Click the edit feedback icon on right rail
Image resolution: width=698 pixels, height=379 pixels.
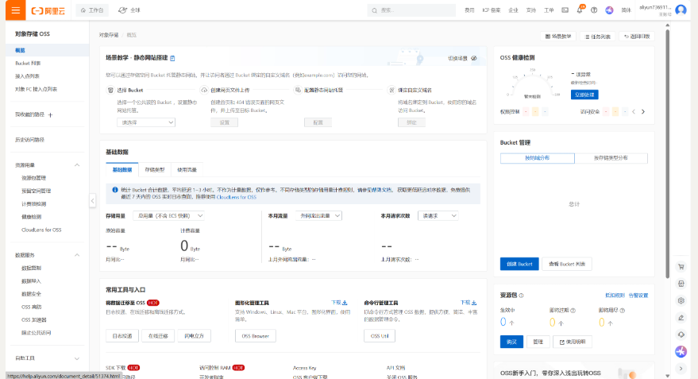681,318
